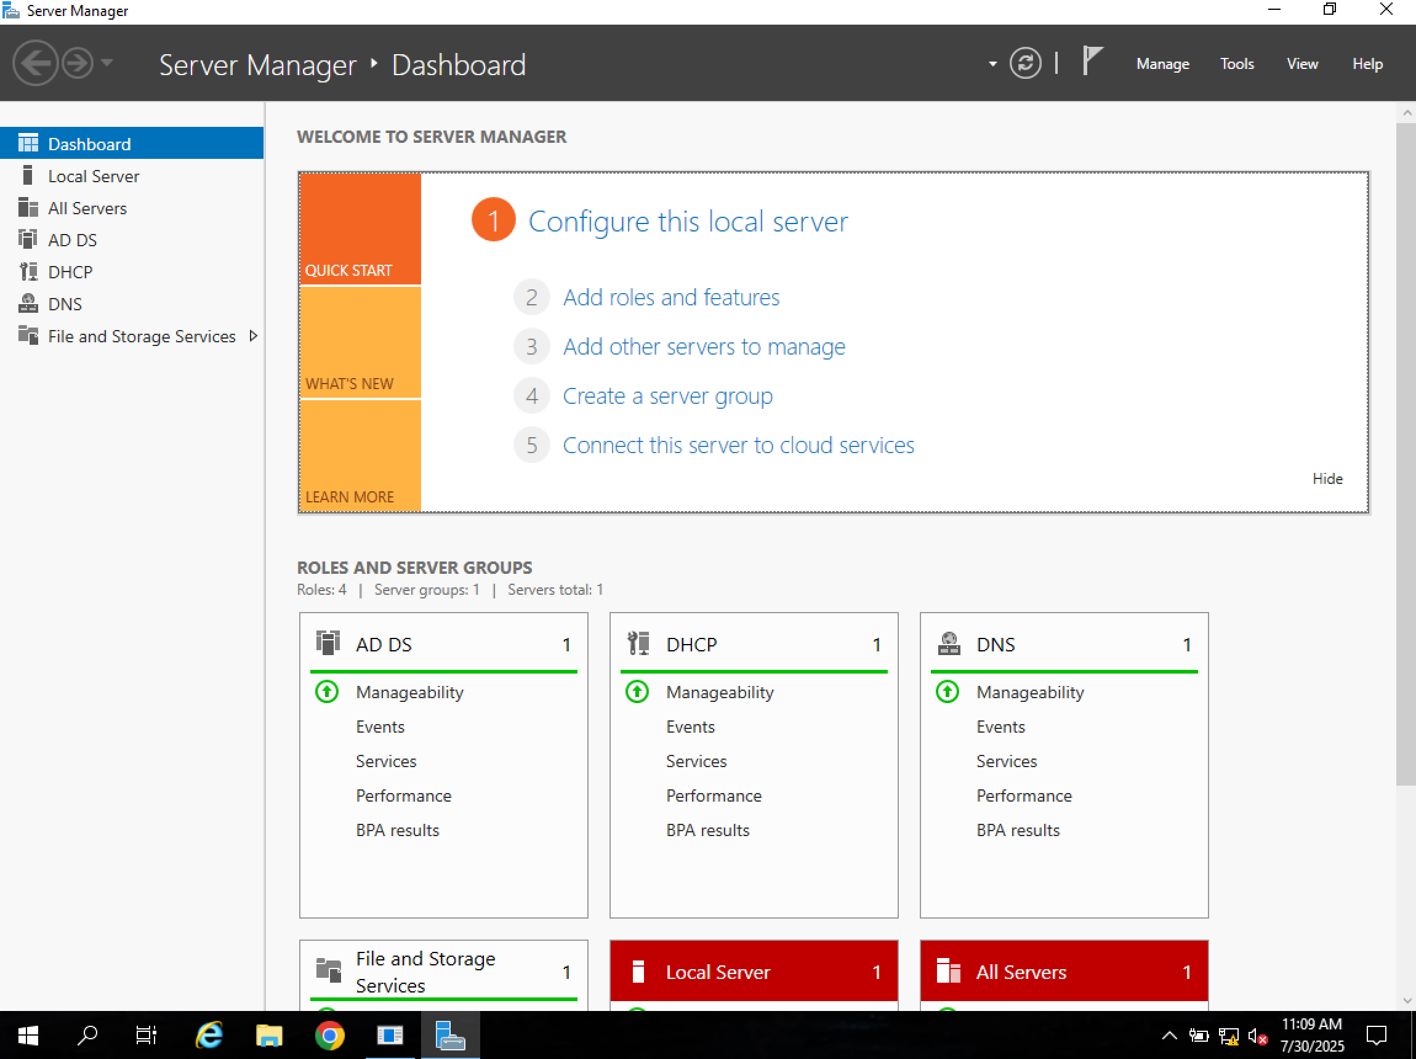Click scrollbar down arrow
The height and width of the screenshot is (1059, 1416).
coord(1406,1000)
